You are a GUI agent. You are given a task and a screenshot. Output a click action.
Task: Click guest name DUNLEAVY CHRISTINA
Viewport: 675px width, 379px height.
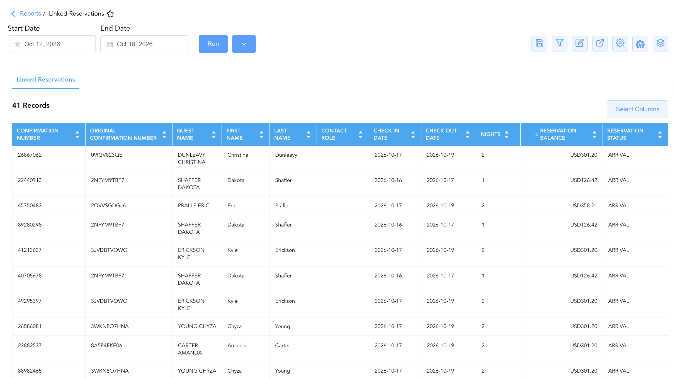pyautogui.click(x=192, y=159)
